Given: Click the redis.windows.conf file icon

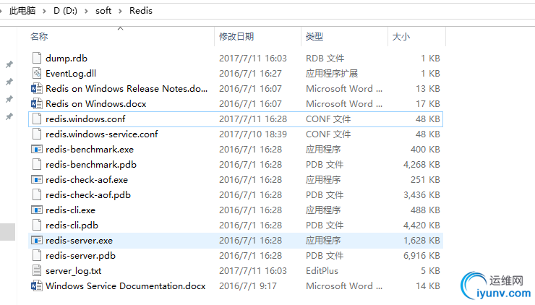Looking at the screenshot, I should (x=37, y=119).
